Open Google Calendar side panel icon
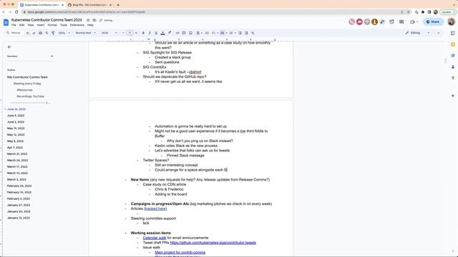458x257 pixels. (453, 34)
